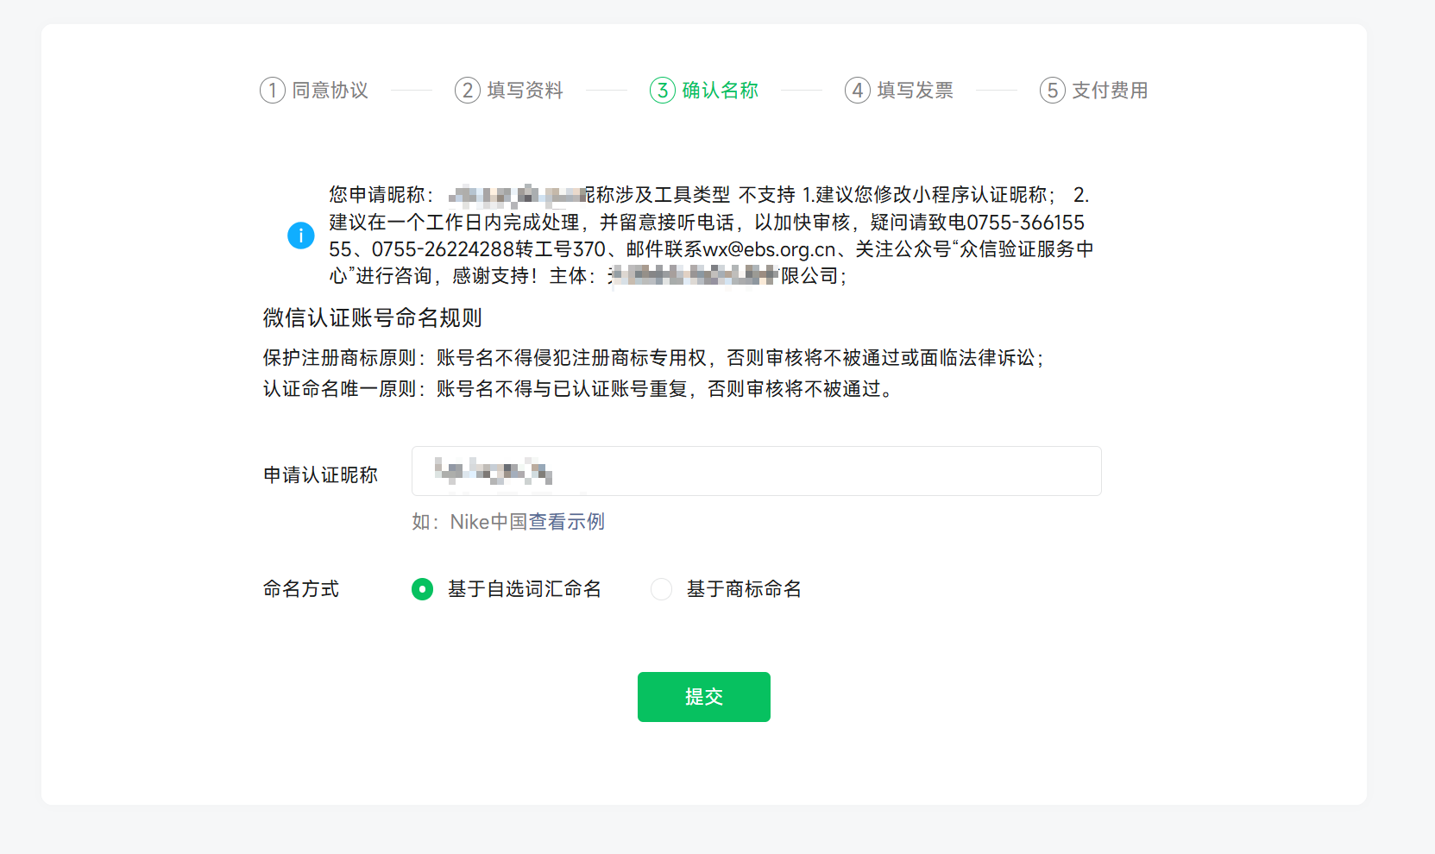
Task: Go to 同意协议 step label
Action: coord(330,91)
